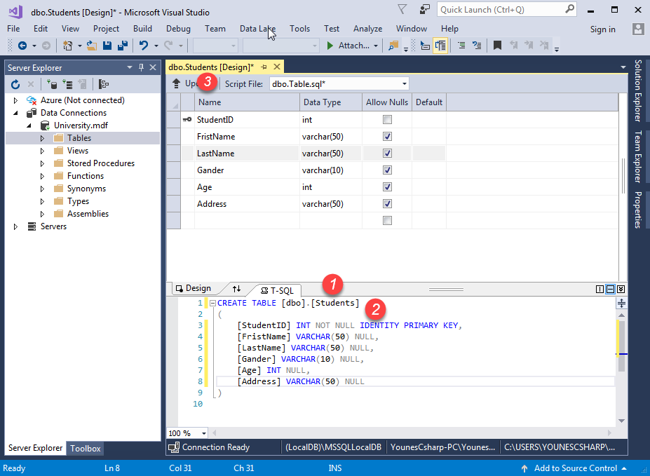Click Add to Source Control

tap(575, 468)
